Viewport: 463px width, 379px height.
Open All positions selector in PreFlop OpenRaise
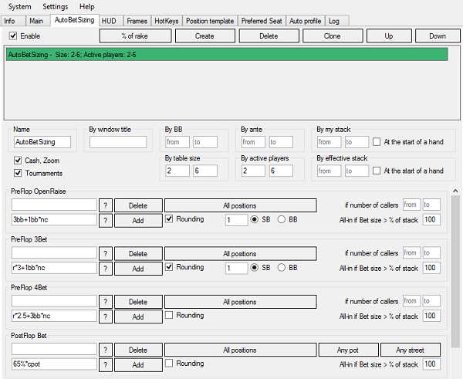click(240, 205)
